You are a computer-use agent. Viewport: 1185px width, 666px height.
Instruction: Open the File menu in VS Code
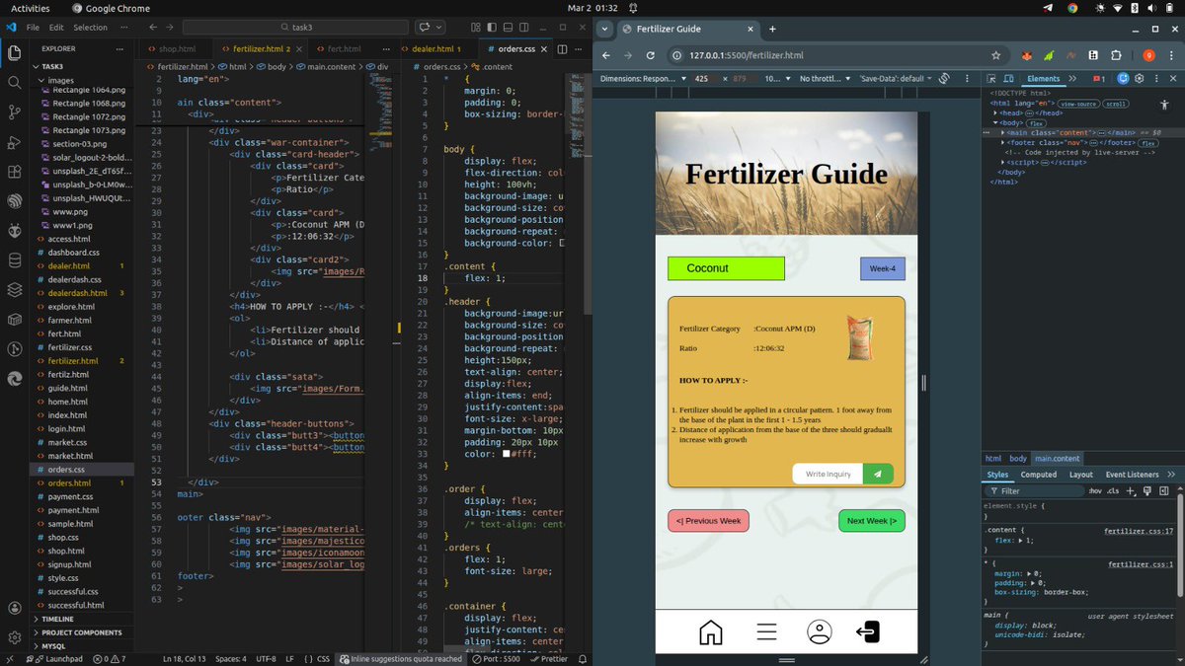pyautogui.click(x=34, y=27)
